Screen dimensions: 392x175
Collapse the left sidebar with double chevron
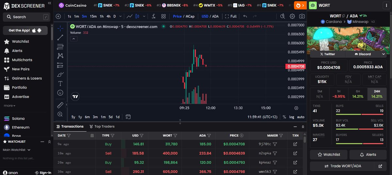[49, 3]
